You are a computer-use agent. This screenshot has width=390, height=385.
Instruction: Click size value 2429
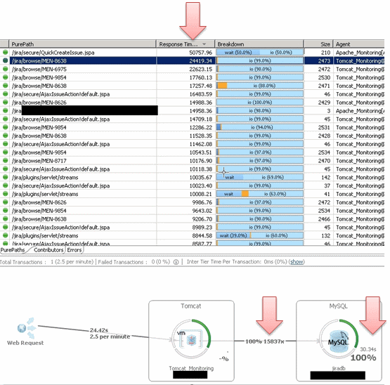(324, 103)
